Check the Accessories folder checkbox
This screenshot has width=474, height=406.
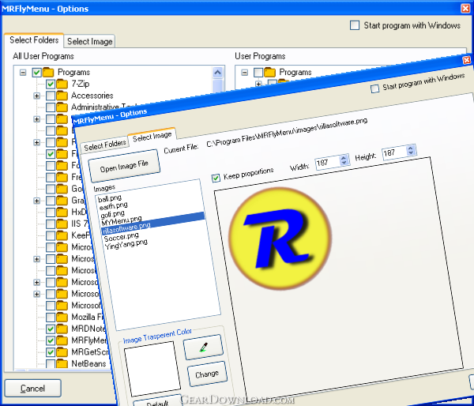(x=51, y=96)
